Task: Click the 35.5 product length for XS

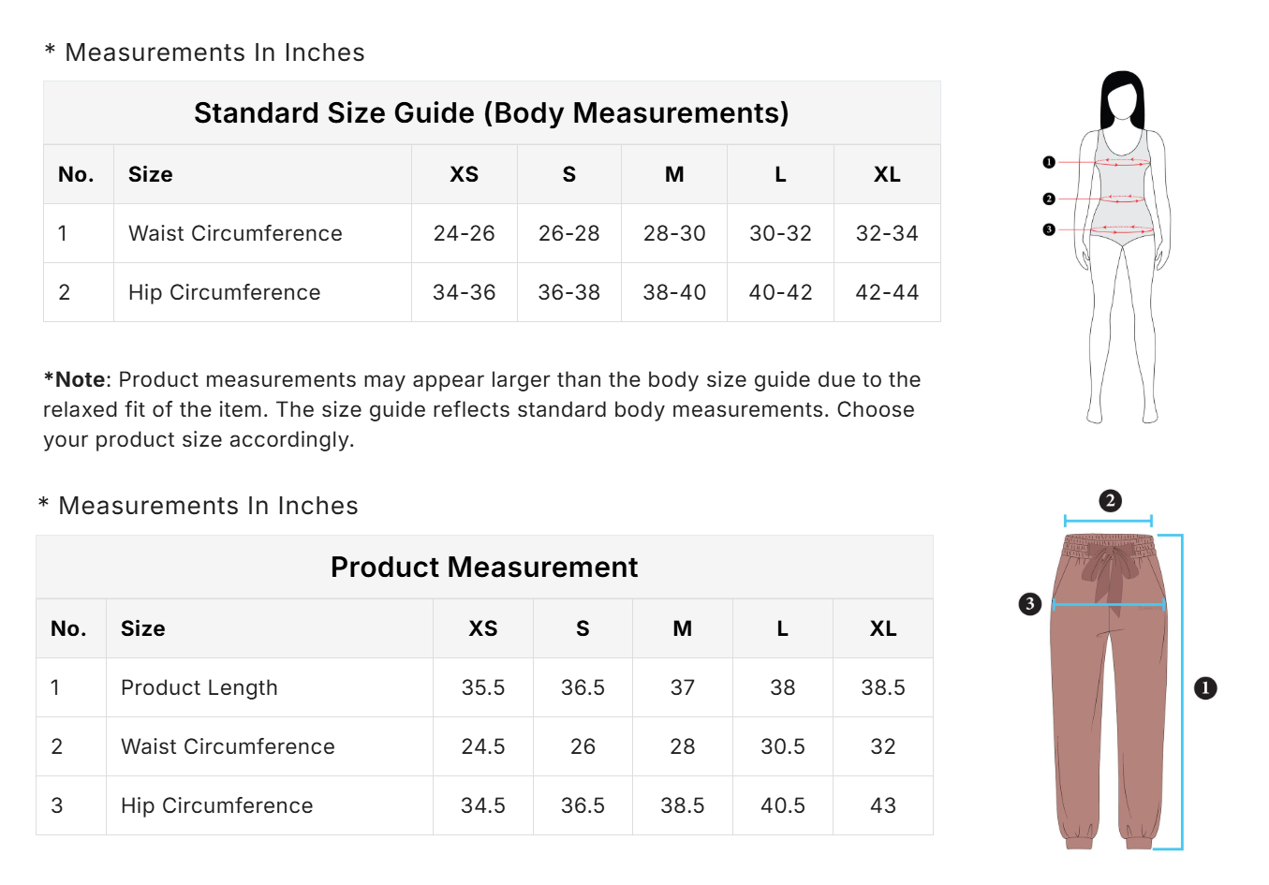Action: click(483, 688)
